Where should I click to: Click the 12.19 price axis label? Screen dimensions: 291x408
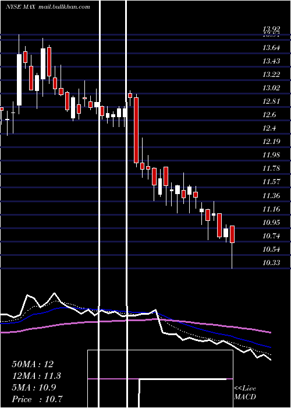[271, 142]
